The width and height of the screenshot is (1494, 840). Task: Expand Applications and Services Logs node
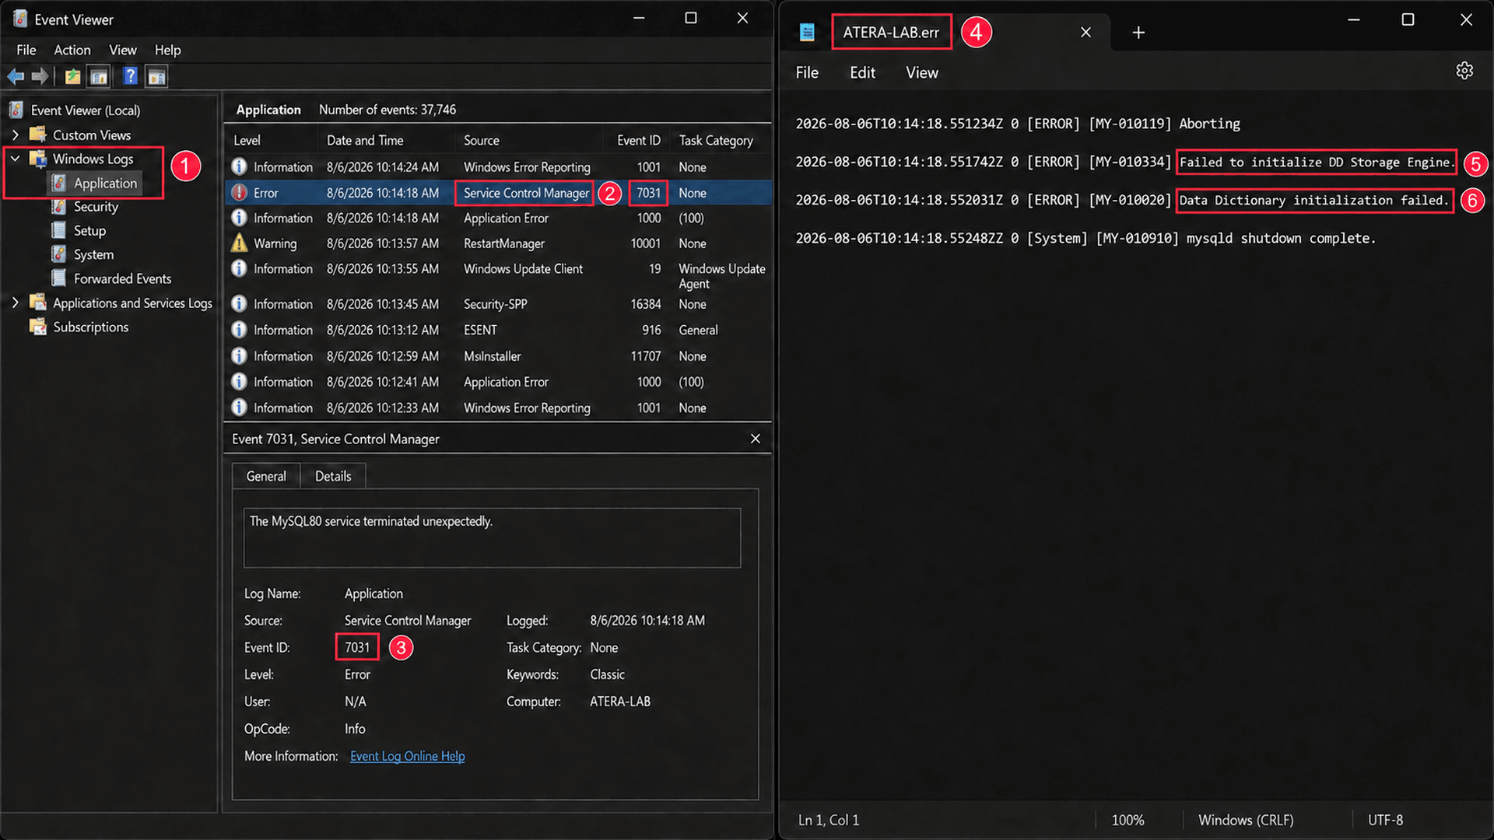pyautogui.click(x=15, y=303)
